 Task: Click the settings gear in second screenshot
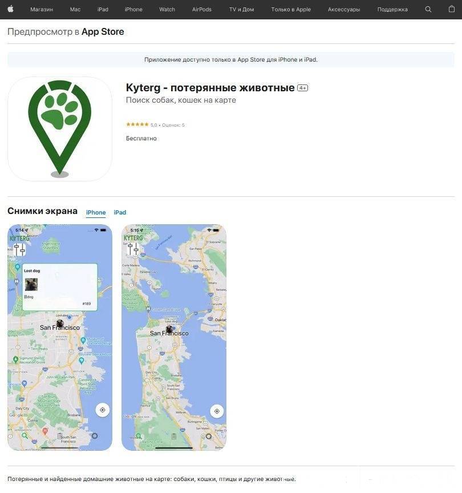tap(209, 437)
